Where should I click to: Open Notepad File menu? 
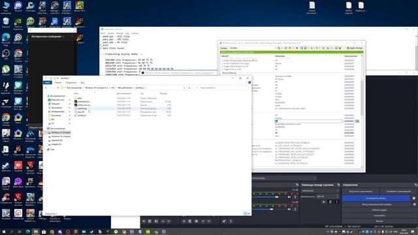[103, 33]
